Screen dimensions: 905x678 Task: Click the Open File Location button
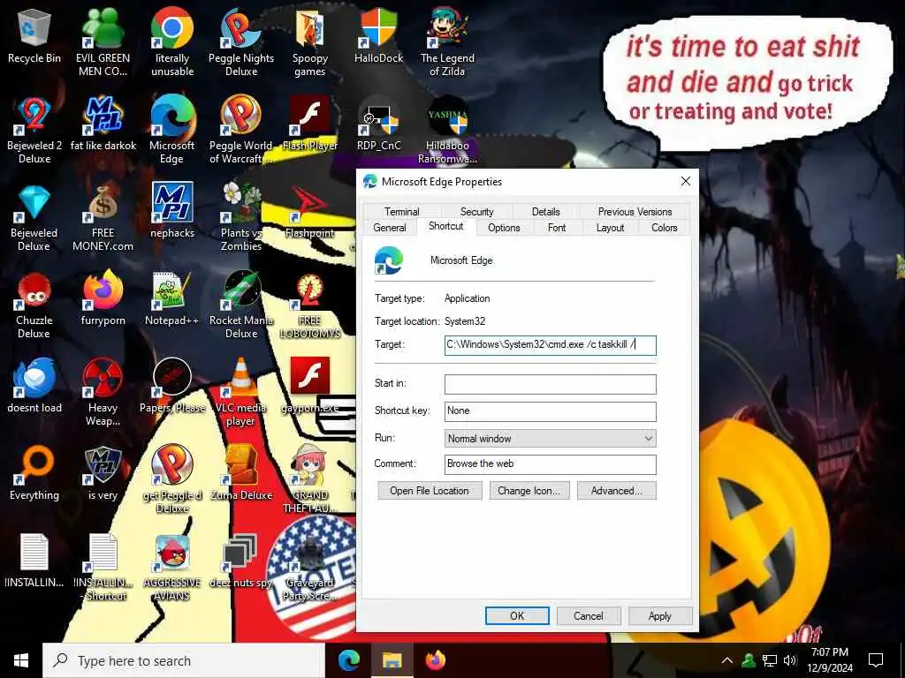pos(430,491)
